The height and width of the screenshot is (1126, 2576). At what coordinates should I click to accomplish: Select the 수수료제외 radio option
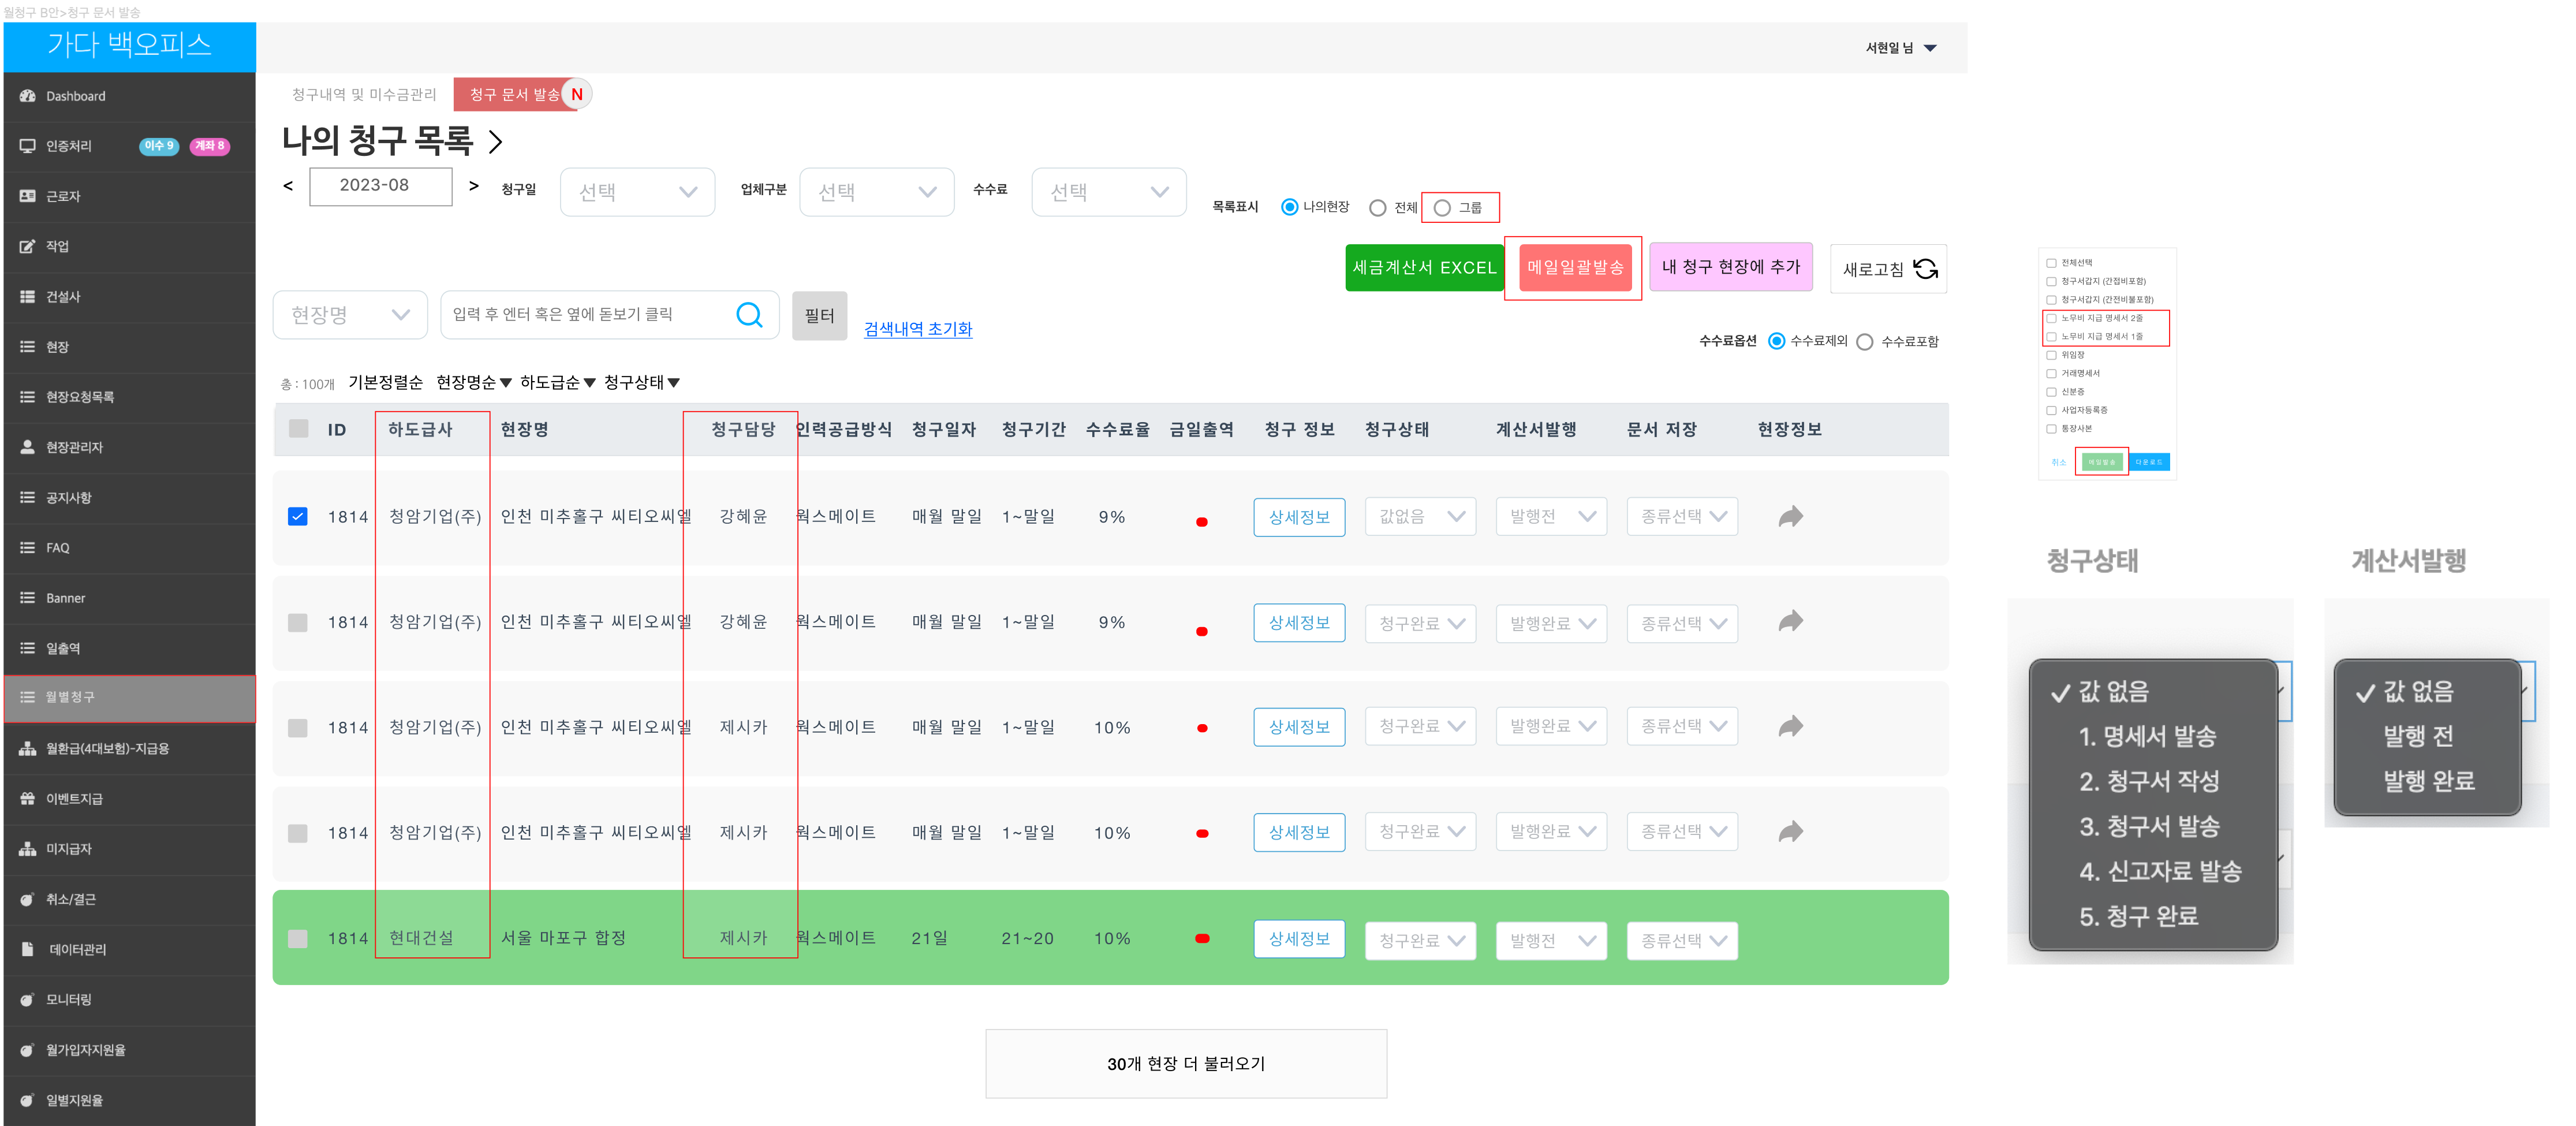point(1776,341)
